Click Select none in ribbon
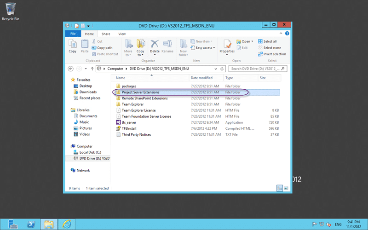368x230 pixels. [270, 48]
